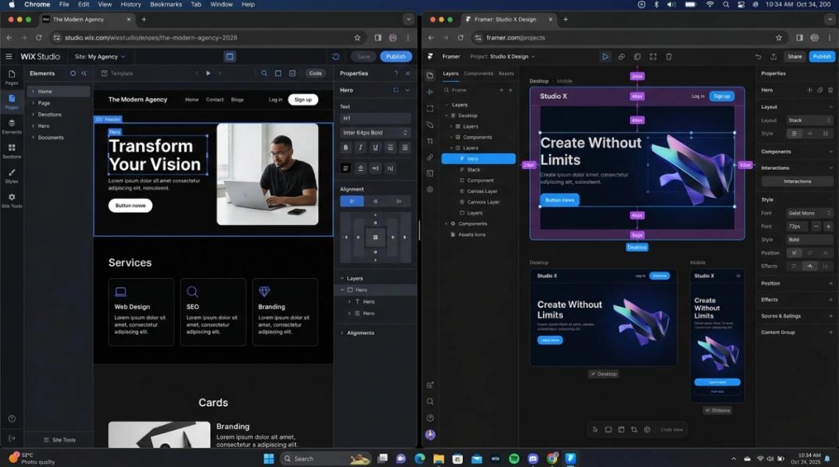Open the Galat Mono font dropdown in Framer
Screen dimensions: 839x467
point(810,213)
